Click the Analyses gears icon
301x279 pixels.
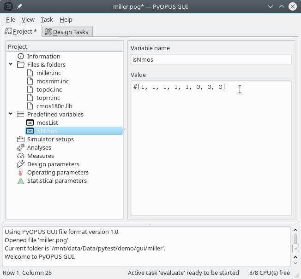coord(20,147)
